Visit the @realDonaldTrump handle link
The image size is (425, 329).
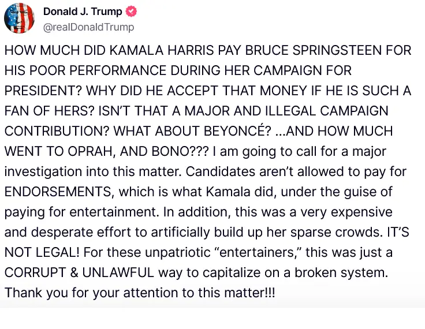tap(88, 27)
